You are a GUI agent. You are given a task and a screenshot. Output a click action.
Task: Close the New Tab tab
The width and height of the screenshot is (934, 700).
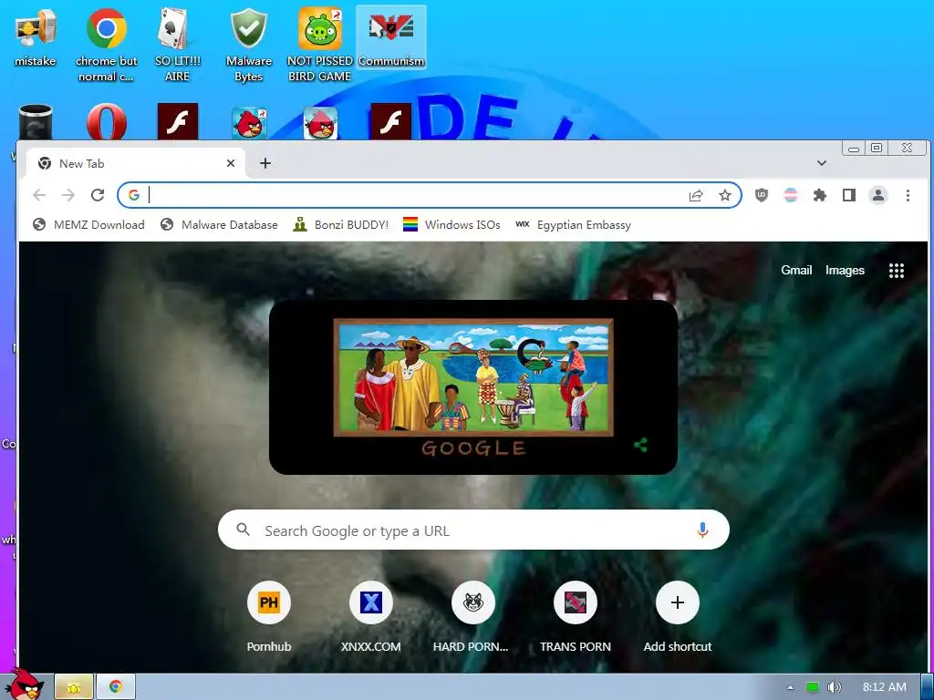click(x=231, y=163)
